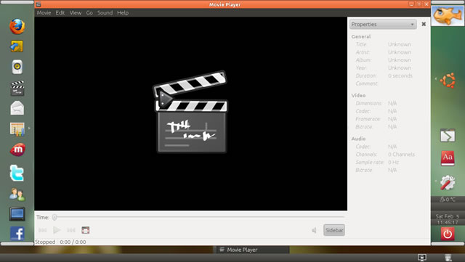Open the Sound menu
Screen dimensions: 465x262
pos(105,13)
